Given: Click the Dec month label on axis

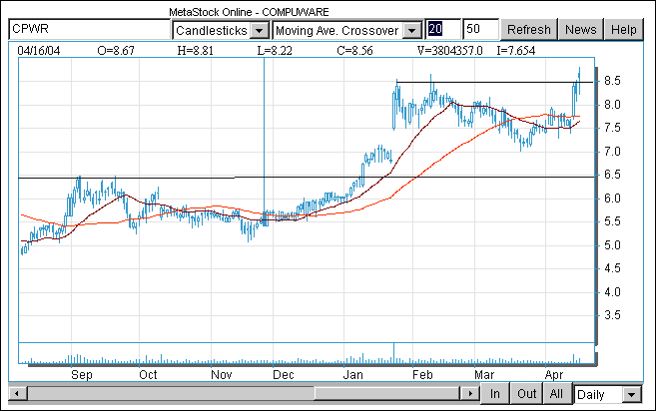Looking at the screenshot, I should pyautogui.click(x=284, y=375).
